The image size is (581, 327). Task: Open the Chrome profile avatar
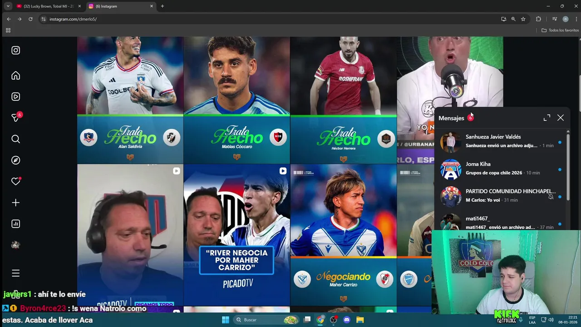[565, 19]
